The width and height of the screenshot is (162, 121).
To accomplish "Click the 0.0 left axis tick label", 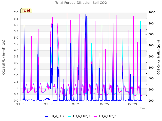I will point(16,101).
